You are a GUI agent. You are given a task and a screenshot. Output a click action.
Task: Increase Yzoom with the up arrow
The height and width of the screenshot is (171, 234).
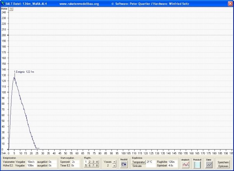tap(114, 162)
